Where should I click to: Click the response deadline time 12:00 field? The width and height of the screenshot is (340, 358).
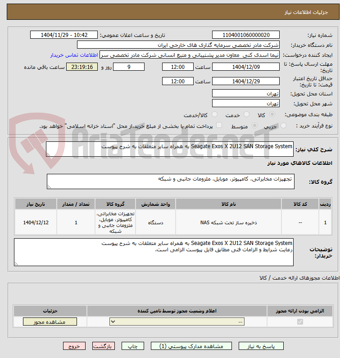point(177,67)
